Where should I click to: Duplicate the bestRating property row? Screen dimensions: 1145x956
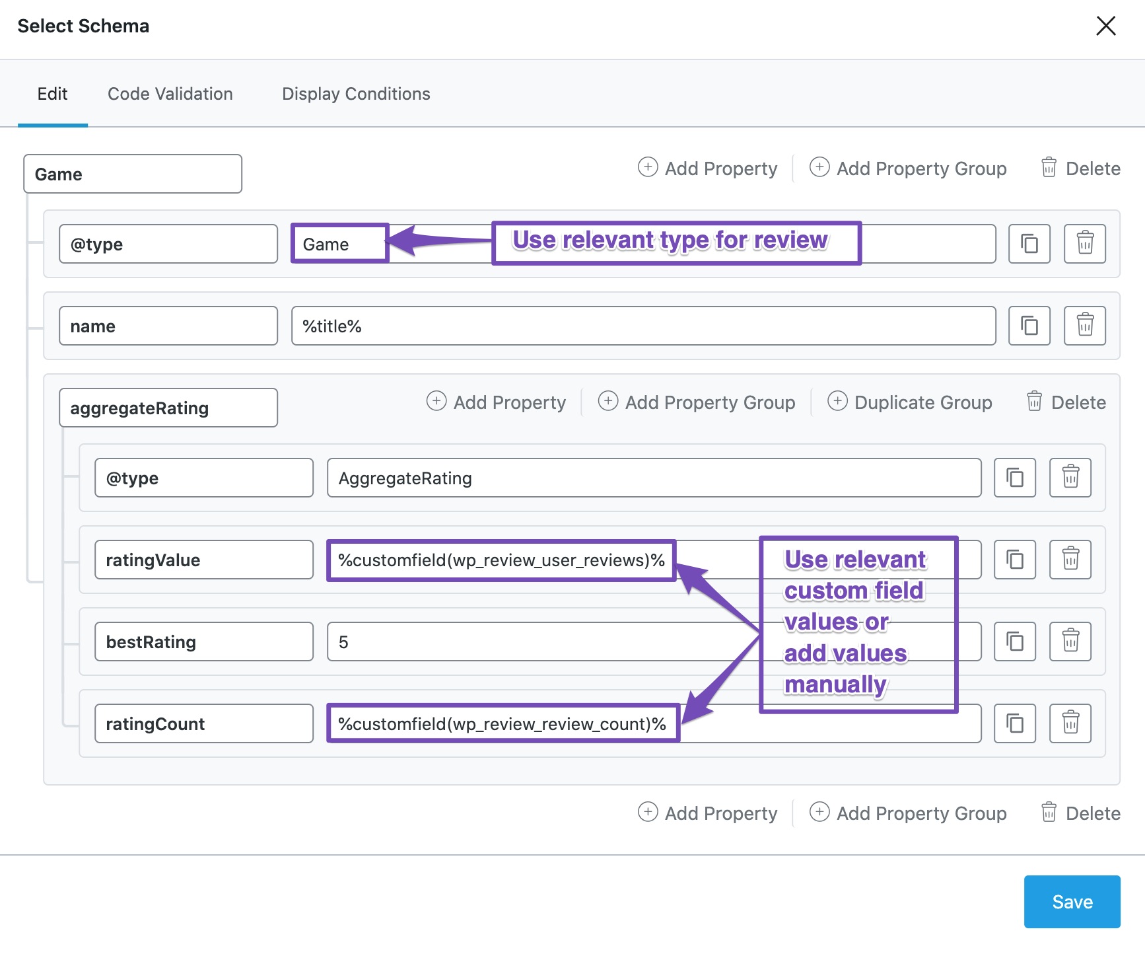point(1015,642)
